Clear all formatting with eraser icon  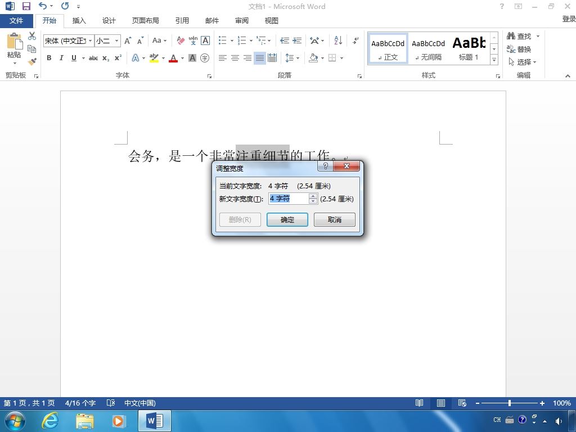click(x=181, y=40)
